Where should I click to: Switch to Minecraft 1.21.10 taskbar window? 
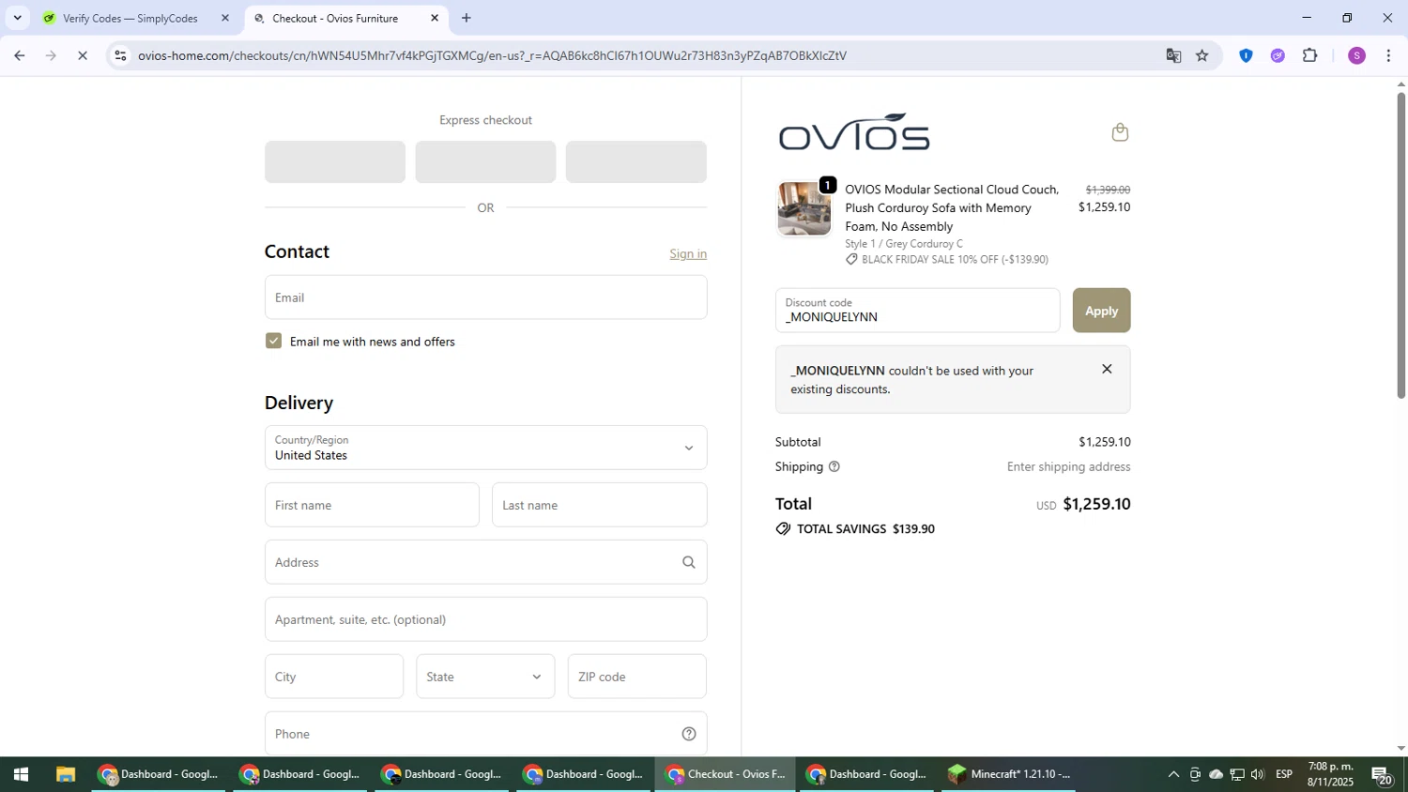1009,774
